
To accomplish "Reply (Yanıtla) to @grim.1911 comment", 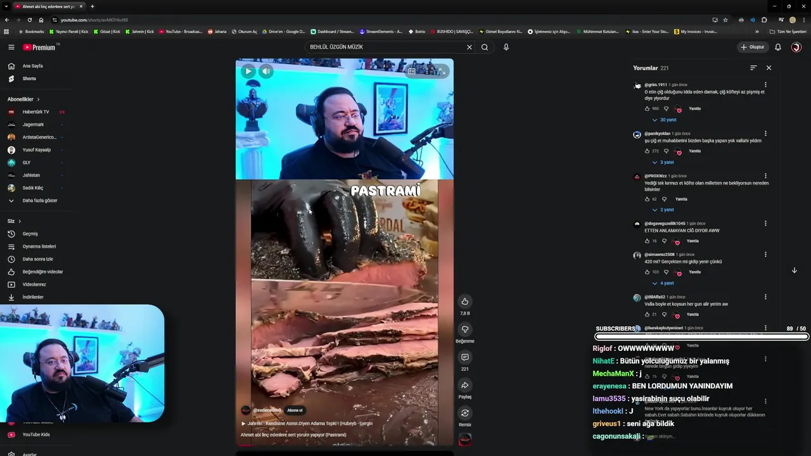I will [694, 108].
